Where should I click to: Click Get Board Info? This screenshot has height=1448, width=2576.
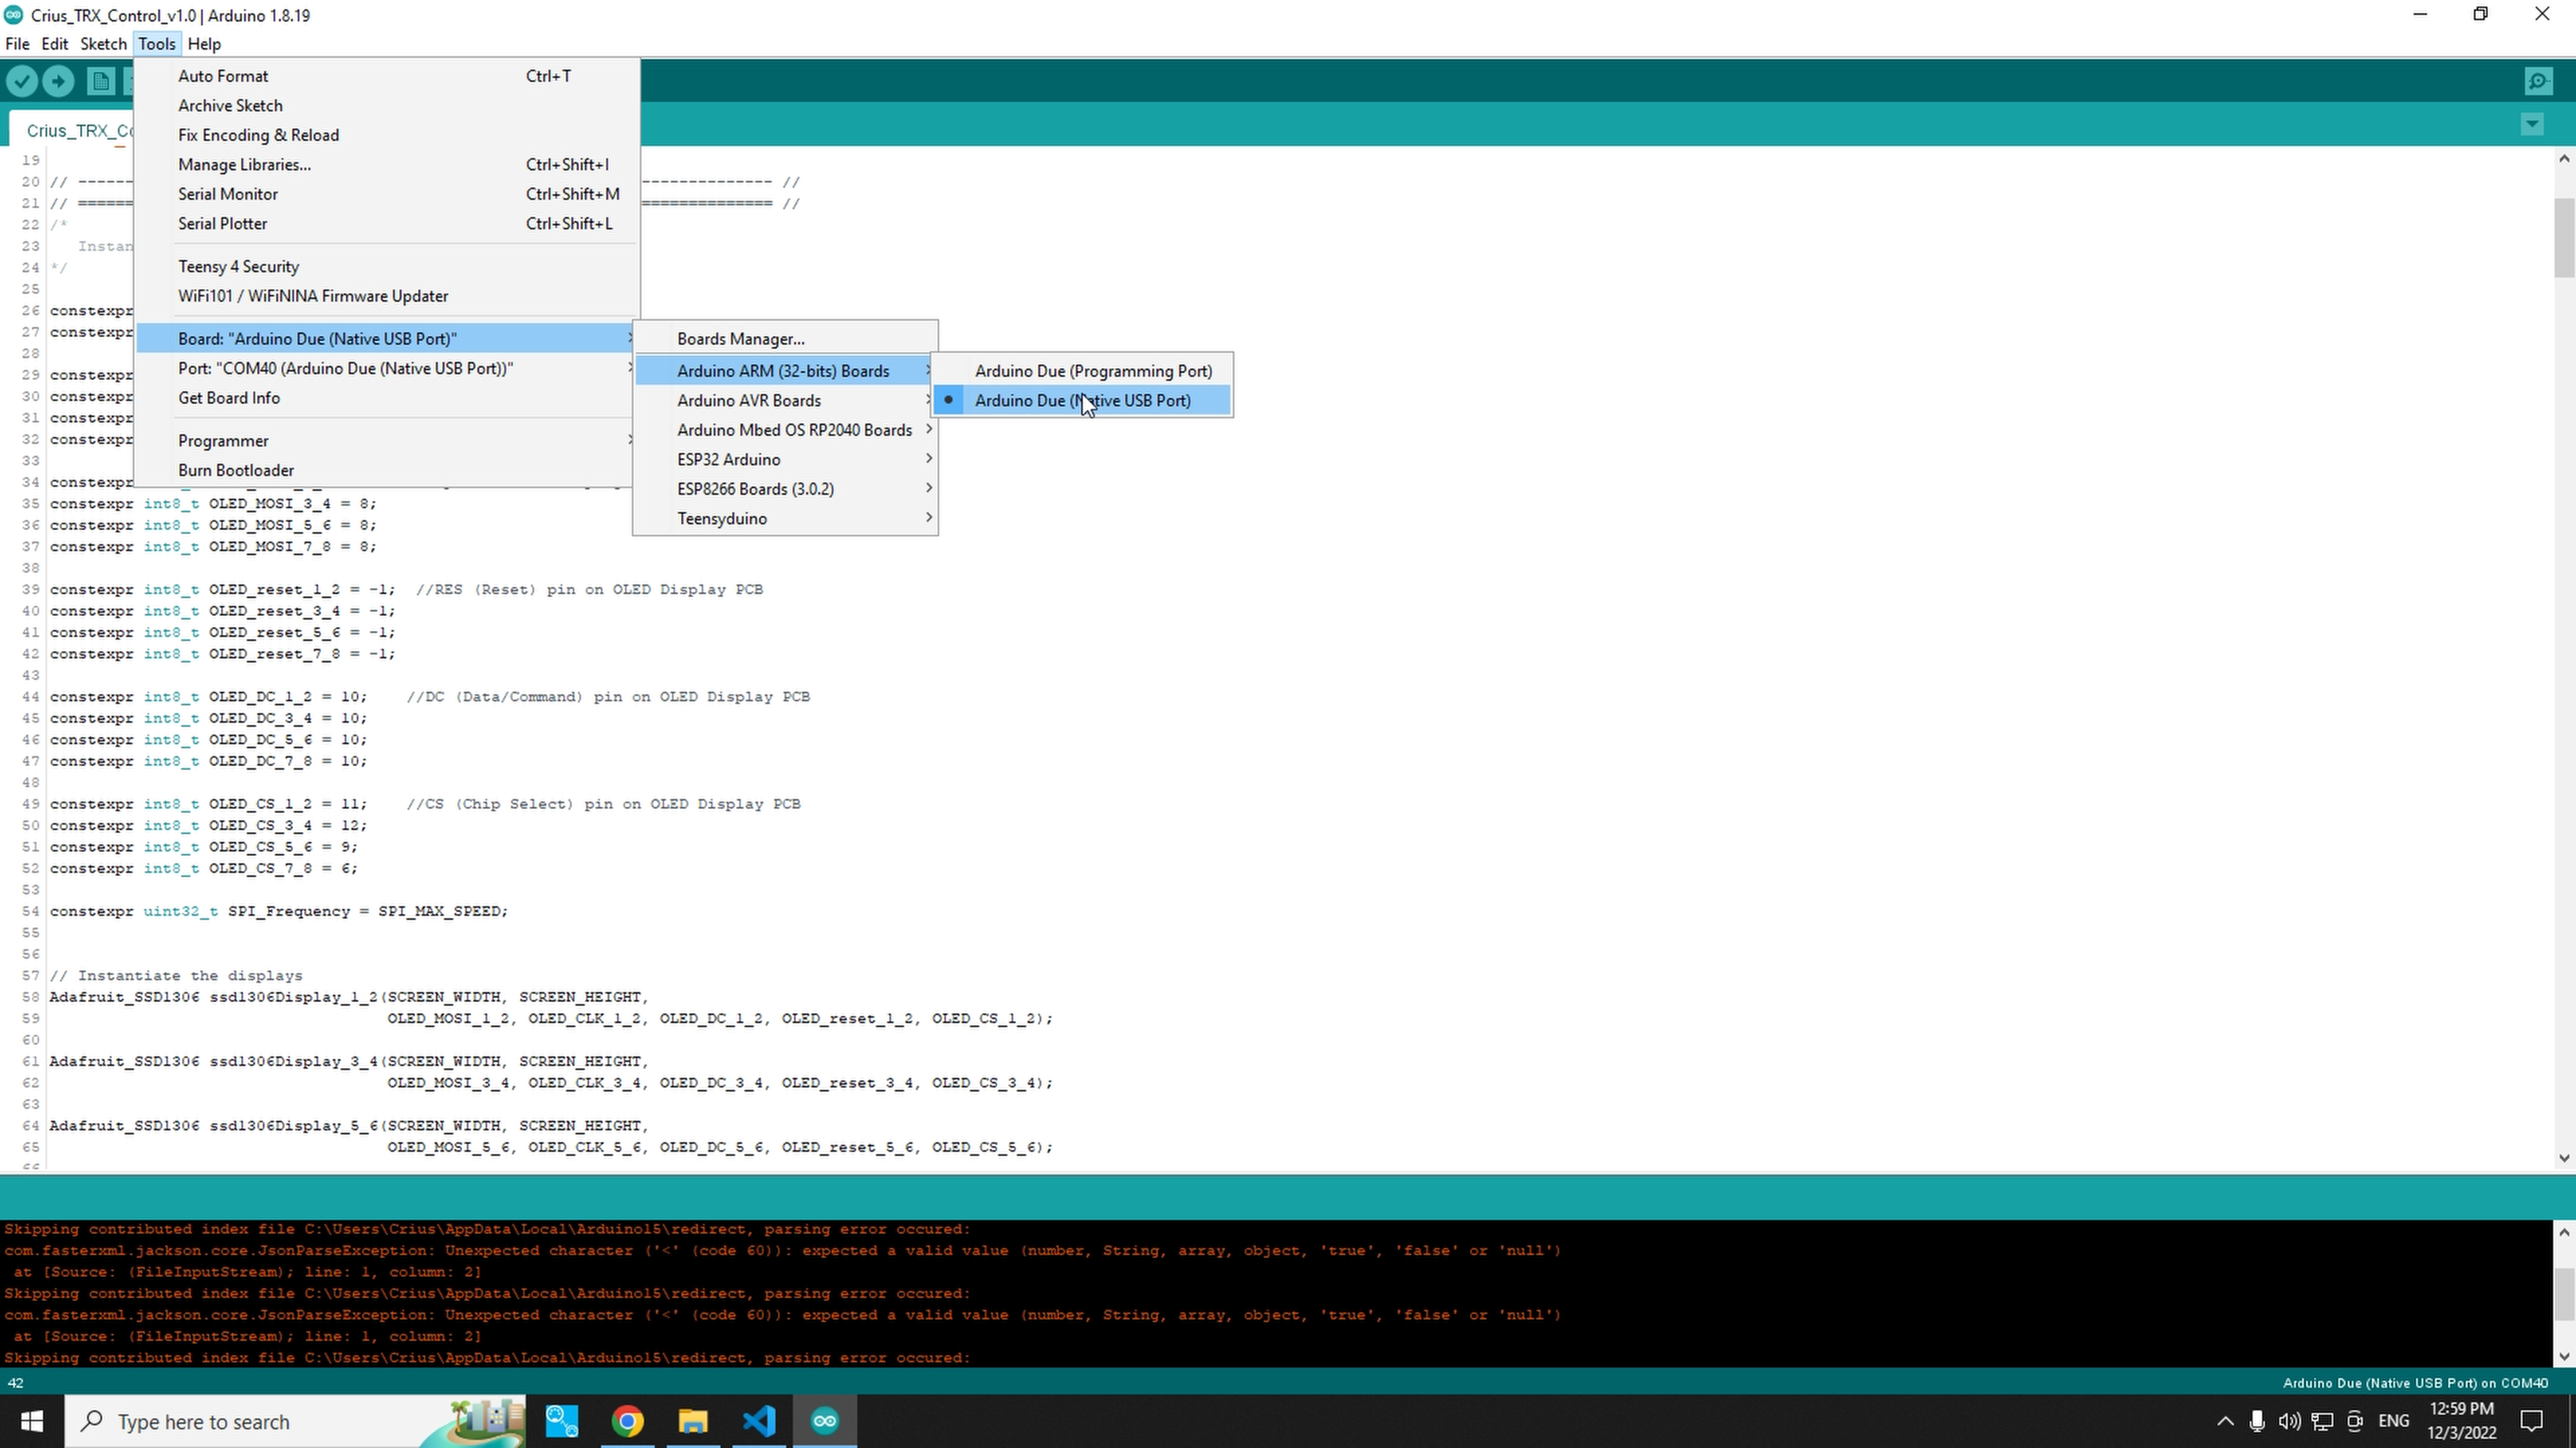coord(228,398)
